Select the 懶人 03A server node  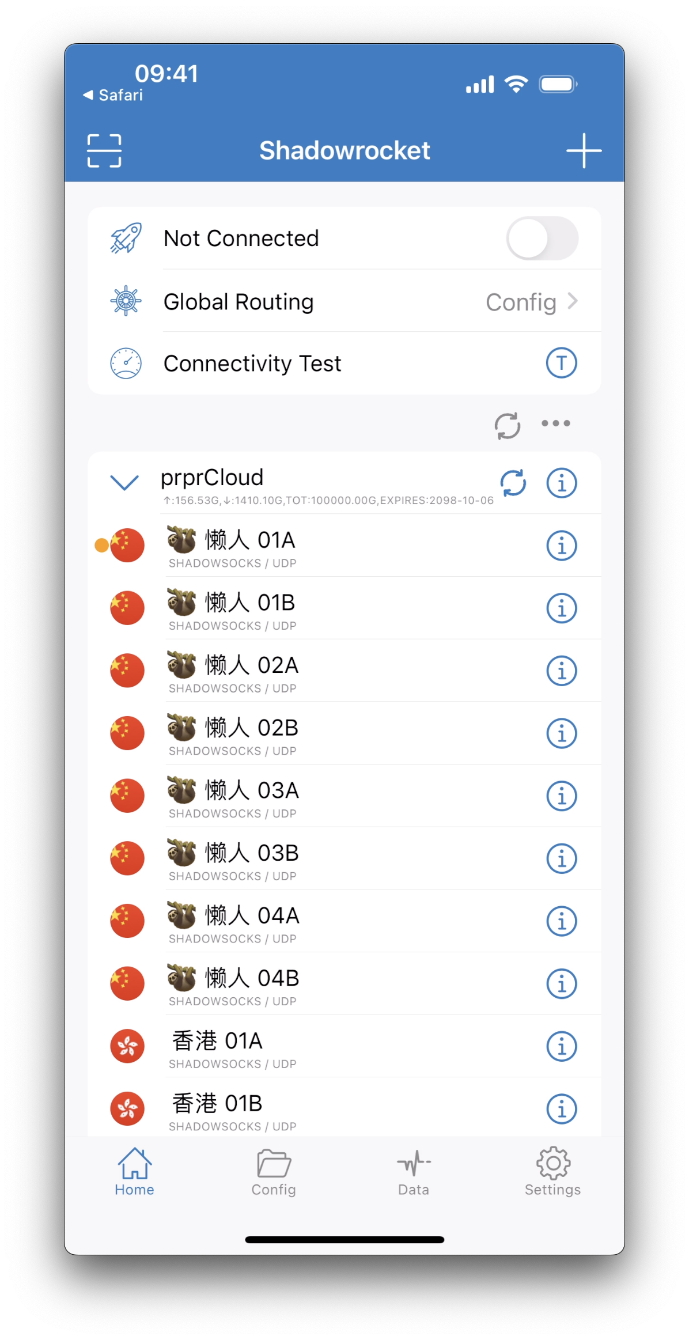coord(344,796)
